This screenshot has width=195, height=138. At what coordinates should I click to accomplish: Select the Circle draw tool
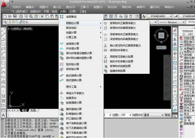point(3,58)
